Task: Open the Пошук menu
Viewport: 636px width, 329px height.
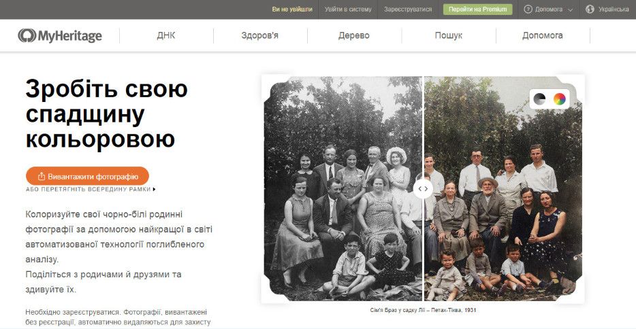Action: click(448, 35)
